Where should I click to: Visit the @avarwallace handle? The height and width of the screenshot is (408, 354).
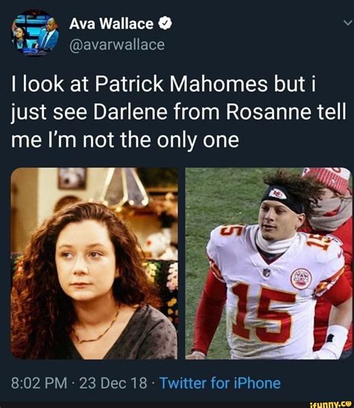click(117, 45)
